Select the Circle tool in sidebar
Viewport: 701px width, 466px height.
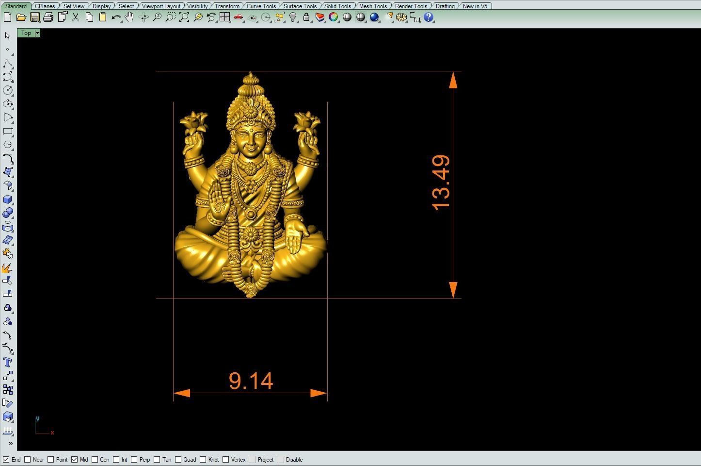click(8, 90)
